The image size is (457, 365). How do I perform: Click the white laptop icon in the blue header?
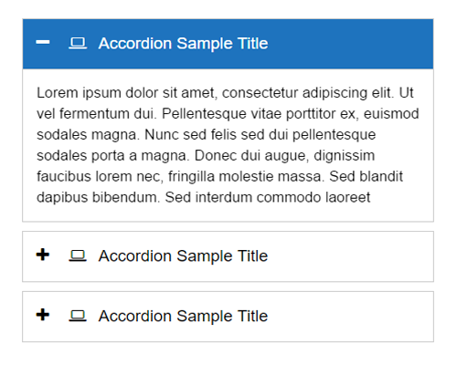78,43
